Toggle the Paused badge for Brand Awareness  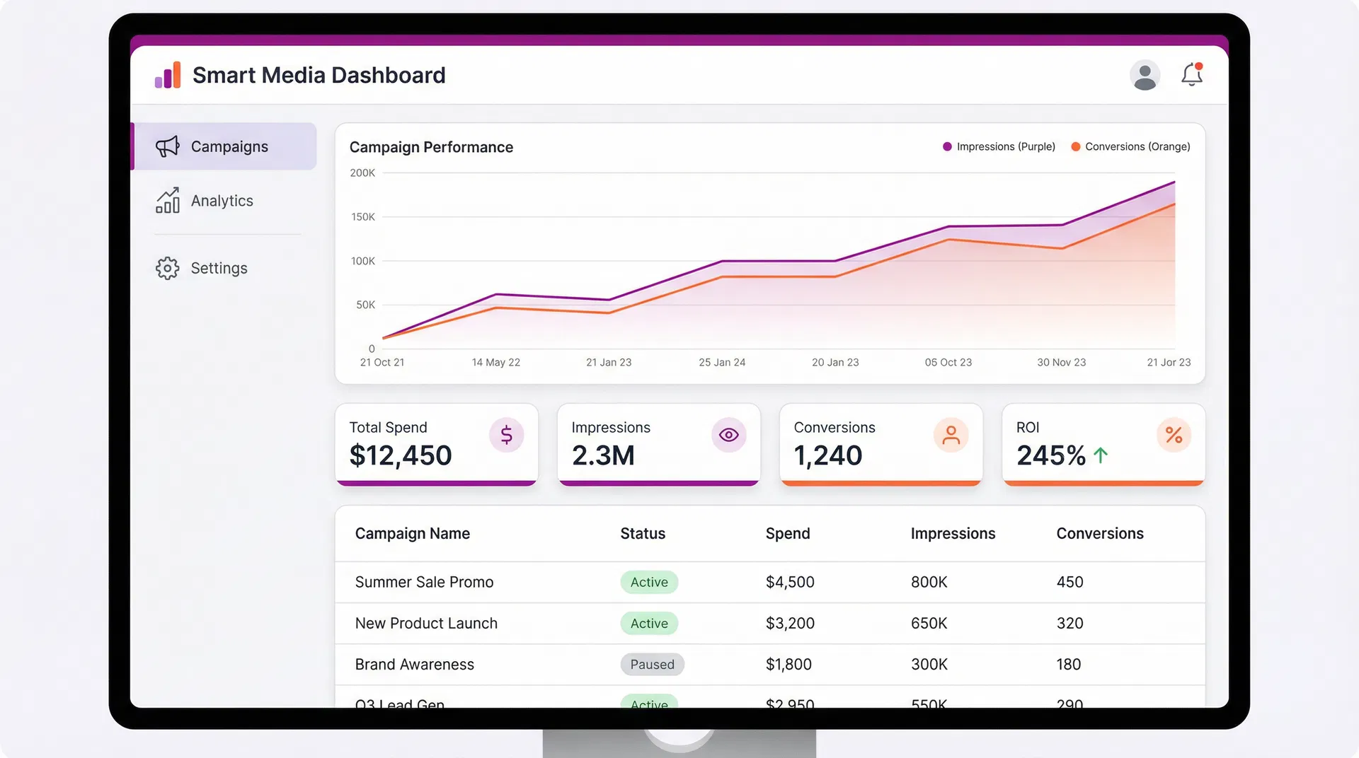652,664
